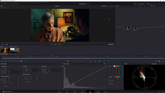Toggle the Gallery panel

(x=4, y=4)
